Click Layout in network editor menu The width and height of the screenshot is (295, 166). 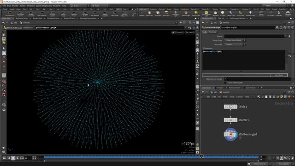coord(239,97)
